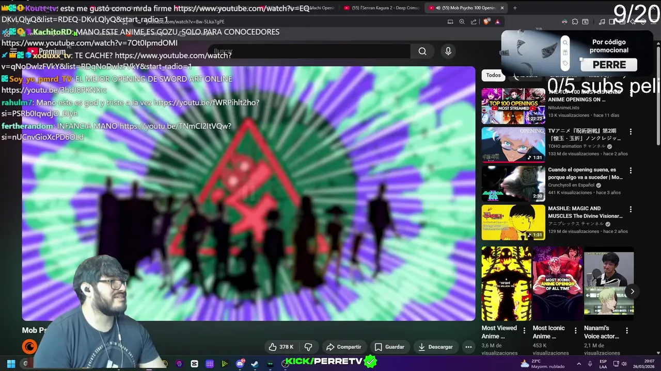Open the puzzle-piece extensions icon

(575, 22)
